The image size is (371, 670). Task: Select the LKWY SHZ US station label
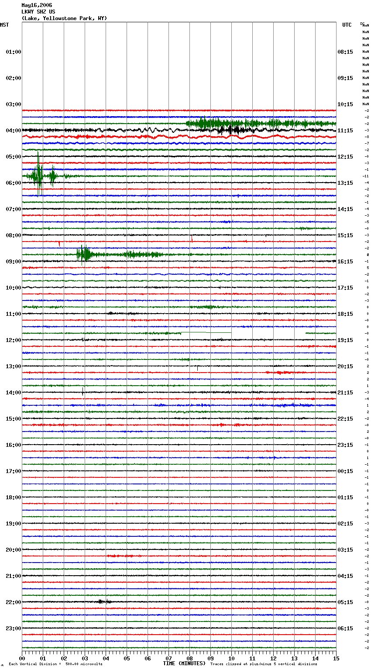coord(38,12)
